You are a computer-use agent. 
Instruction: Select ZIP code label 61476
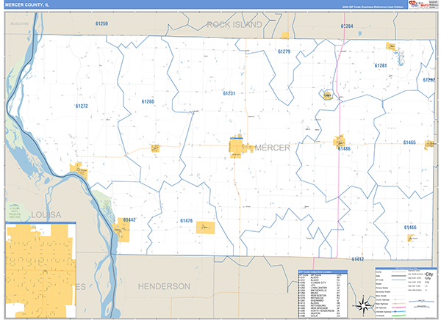click(186, 221)
